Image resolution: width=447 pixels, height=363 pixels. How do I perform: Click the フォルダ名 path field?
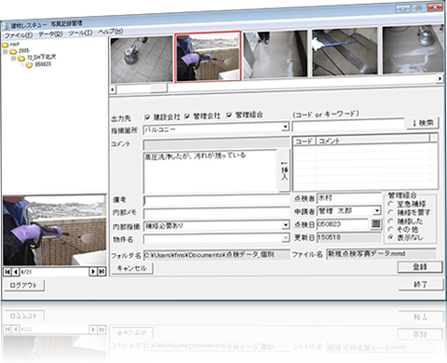(216, 255)
